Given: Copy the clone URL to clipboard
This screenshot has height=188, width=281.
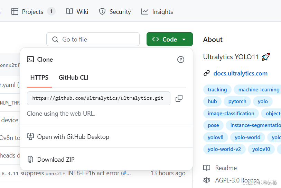Looking at the screenshot, I should pyautogui.click(x=179, y=98).
